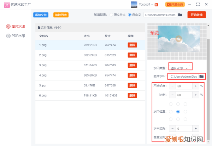Set watermark position to center
This screenshot has width=212, height=146.
tap(178, 112)
